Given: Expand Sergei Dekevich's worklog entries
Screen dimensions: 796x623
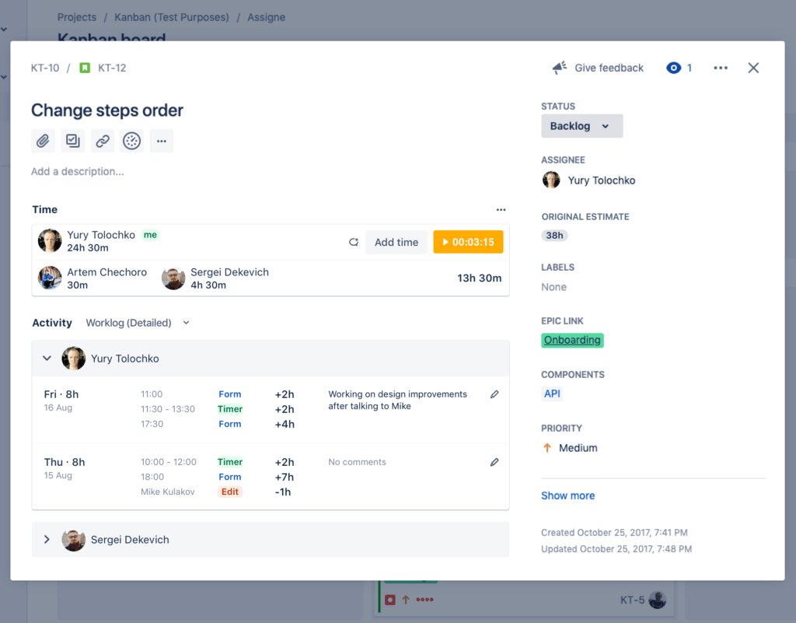Looking at the screenshot, I should pyautogui.click(x=47, y=540).
